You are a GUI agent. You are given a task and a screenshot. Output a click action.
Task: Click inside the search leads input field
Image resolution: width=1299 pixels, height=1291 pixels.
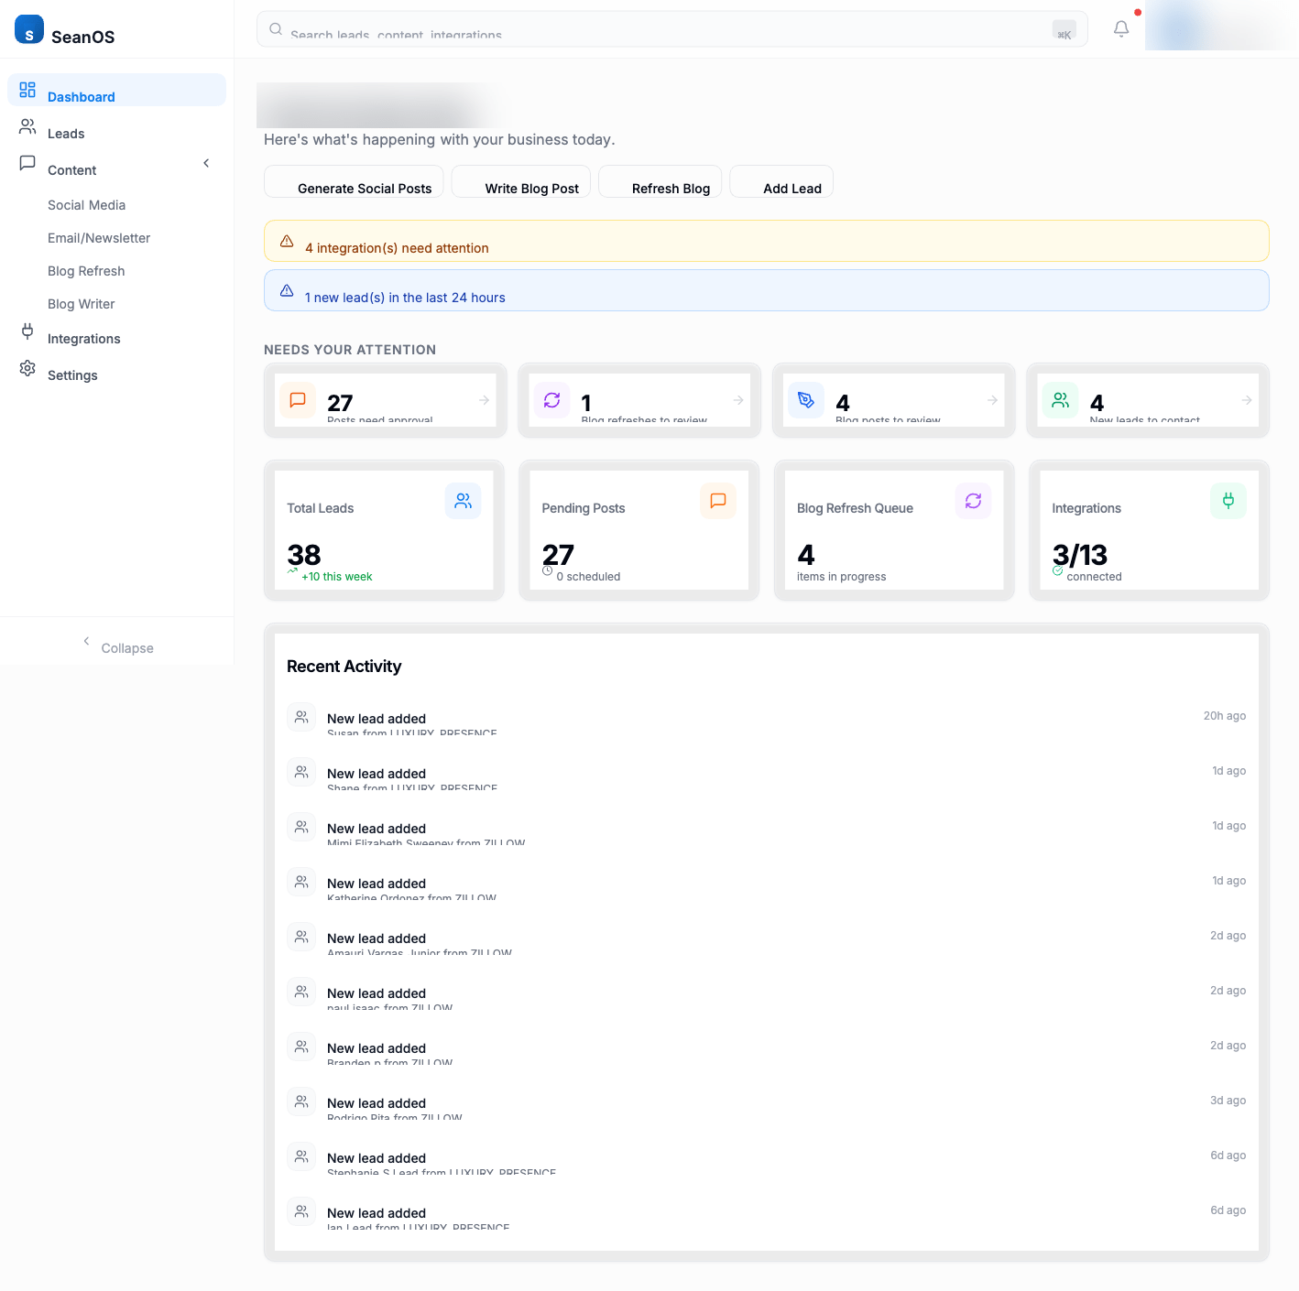pyautogui.click(x=641, y=28)
